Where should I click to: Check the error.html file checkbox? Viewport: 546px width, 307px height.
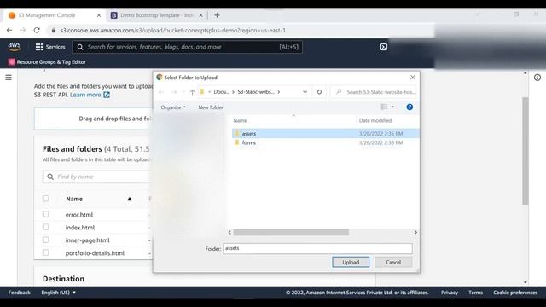coord(45,214)
